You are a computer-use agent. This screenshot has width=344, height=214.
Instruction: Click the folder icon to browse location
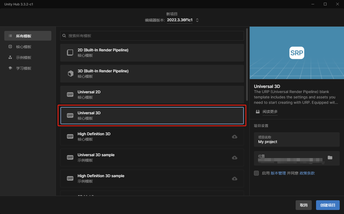pyautogui.click(x=330, y=158)
